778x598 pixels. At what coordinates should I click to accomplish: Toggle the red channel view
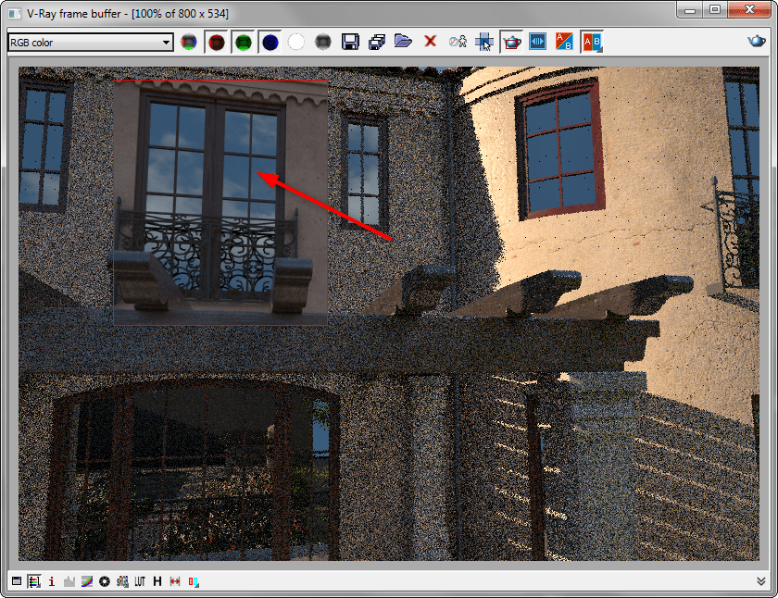click(217, 42)
